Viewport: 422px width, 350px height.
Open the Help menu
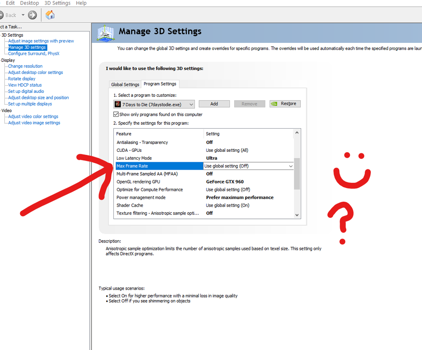(81, 3)
